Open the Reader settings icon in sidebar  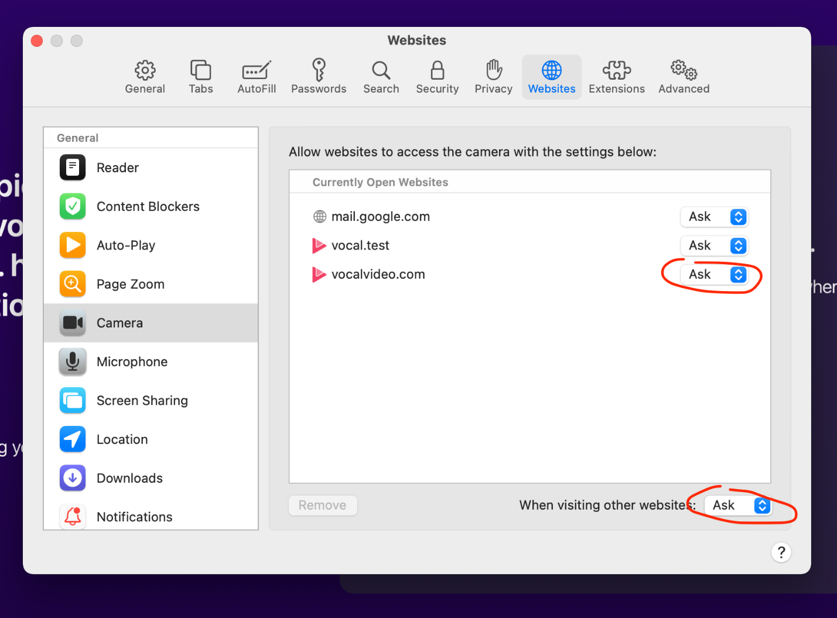click(x=73, y=168)
